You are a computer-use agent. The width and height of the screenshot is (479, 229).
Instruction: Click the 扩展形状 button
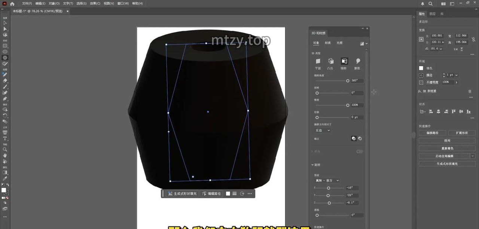pyautogui.click(x=462, y=133)
